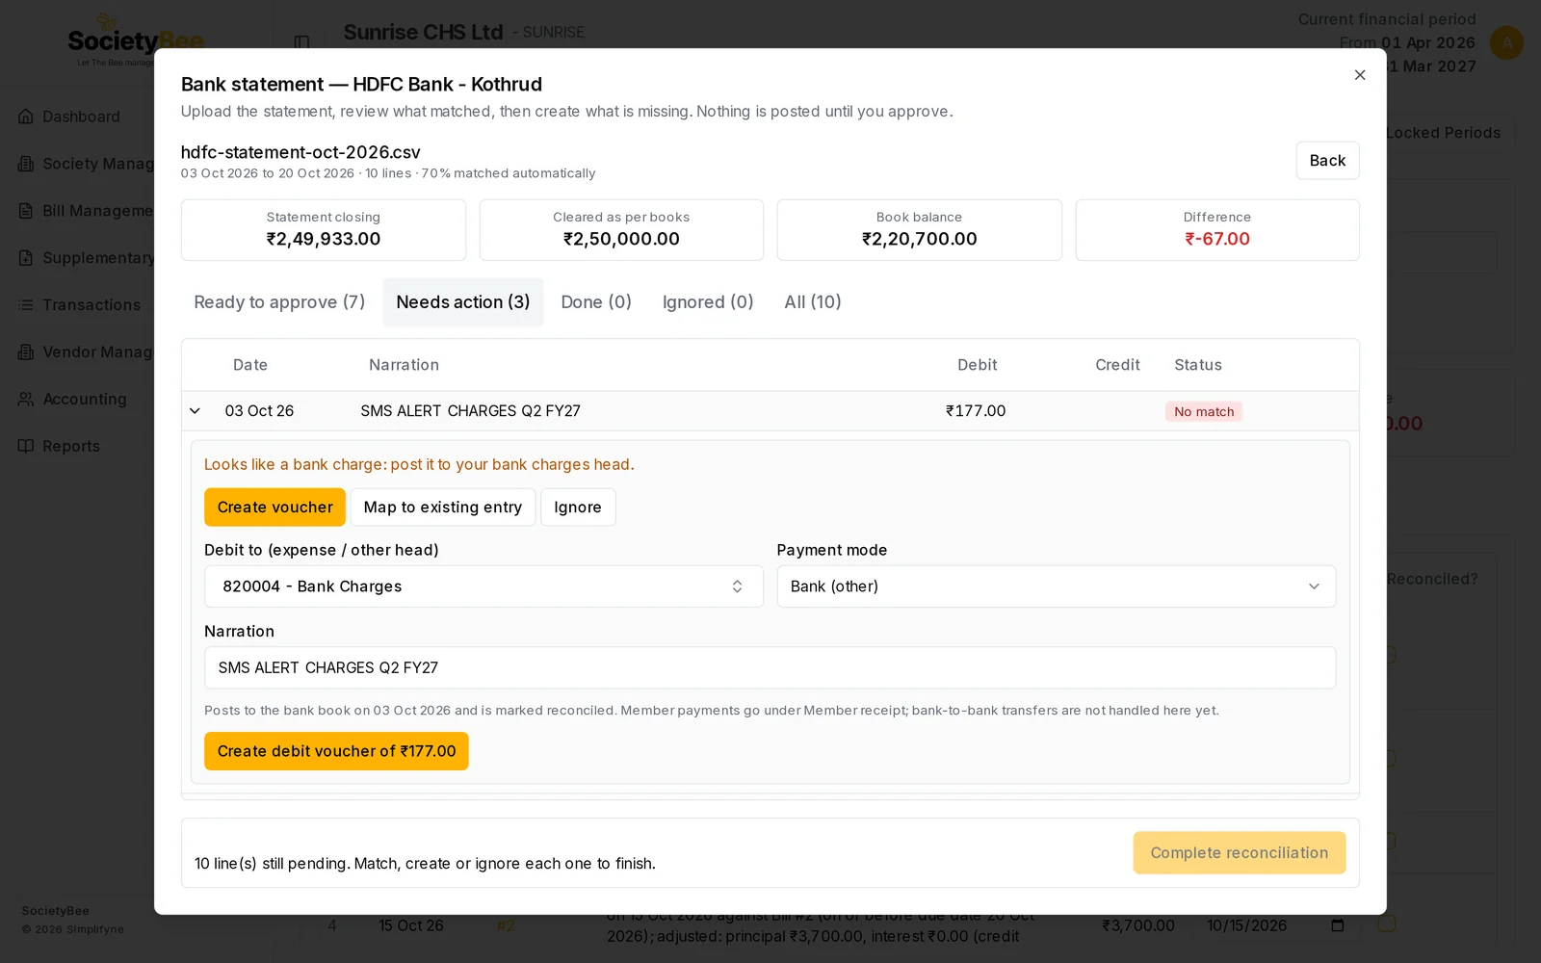Click the Vendor Management icon
The width and height of the screenshot is (1541, 963).
[26, 352]
